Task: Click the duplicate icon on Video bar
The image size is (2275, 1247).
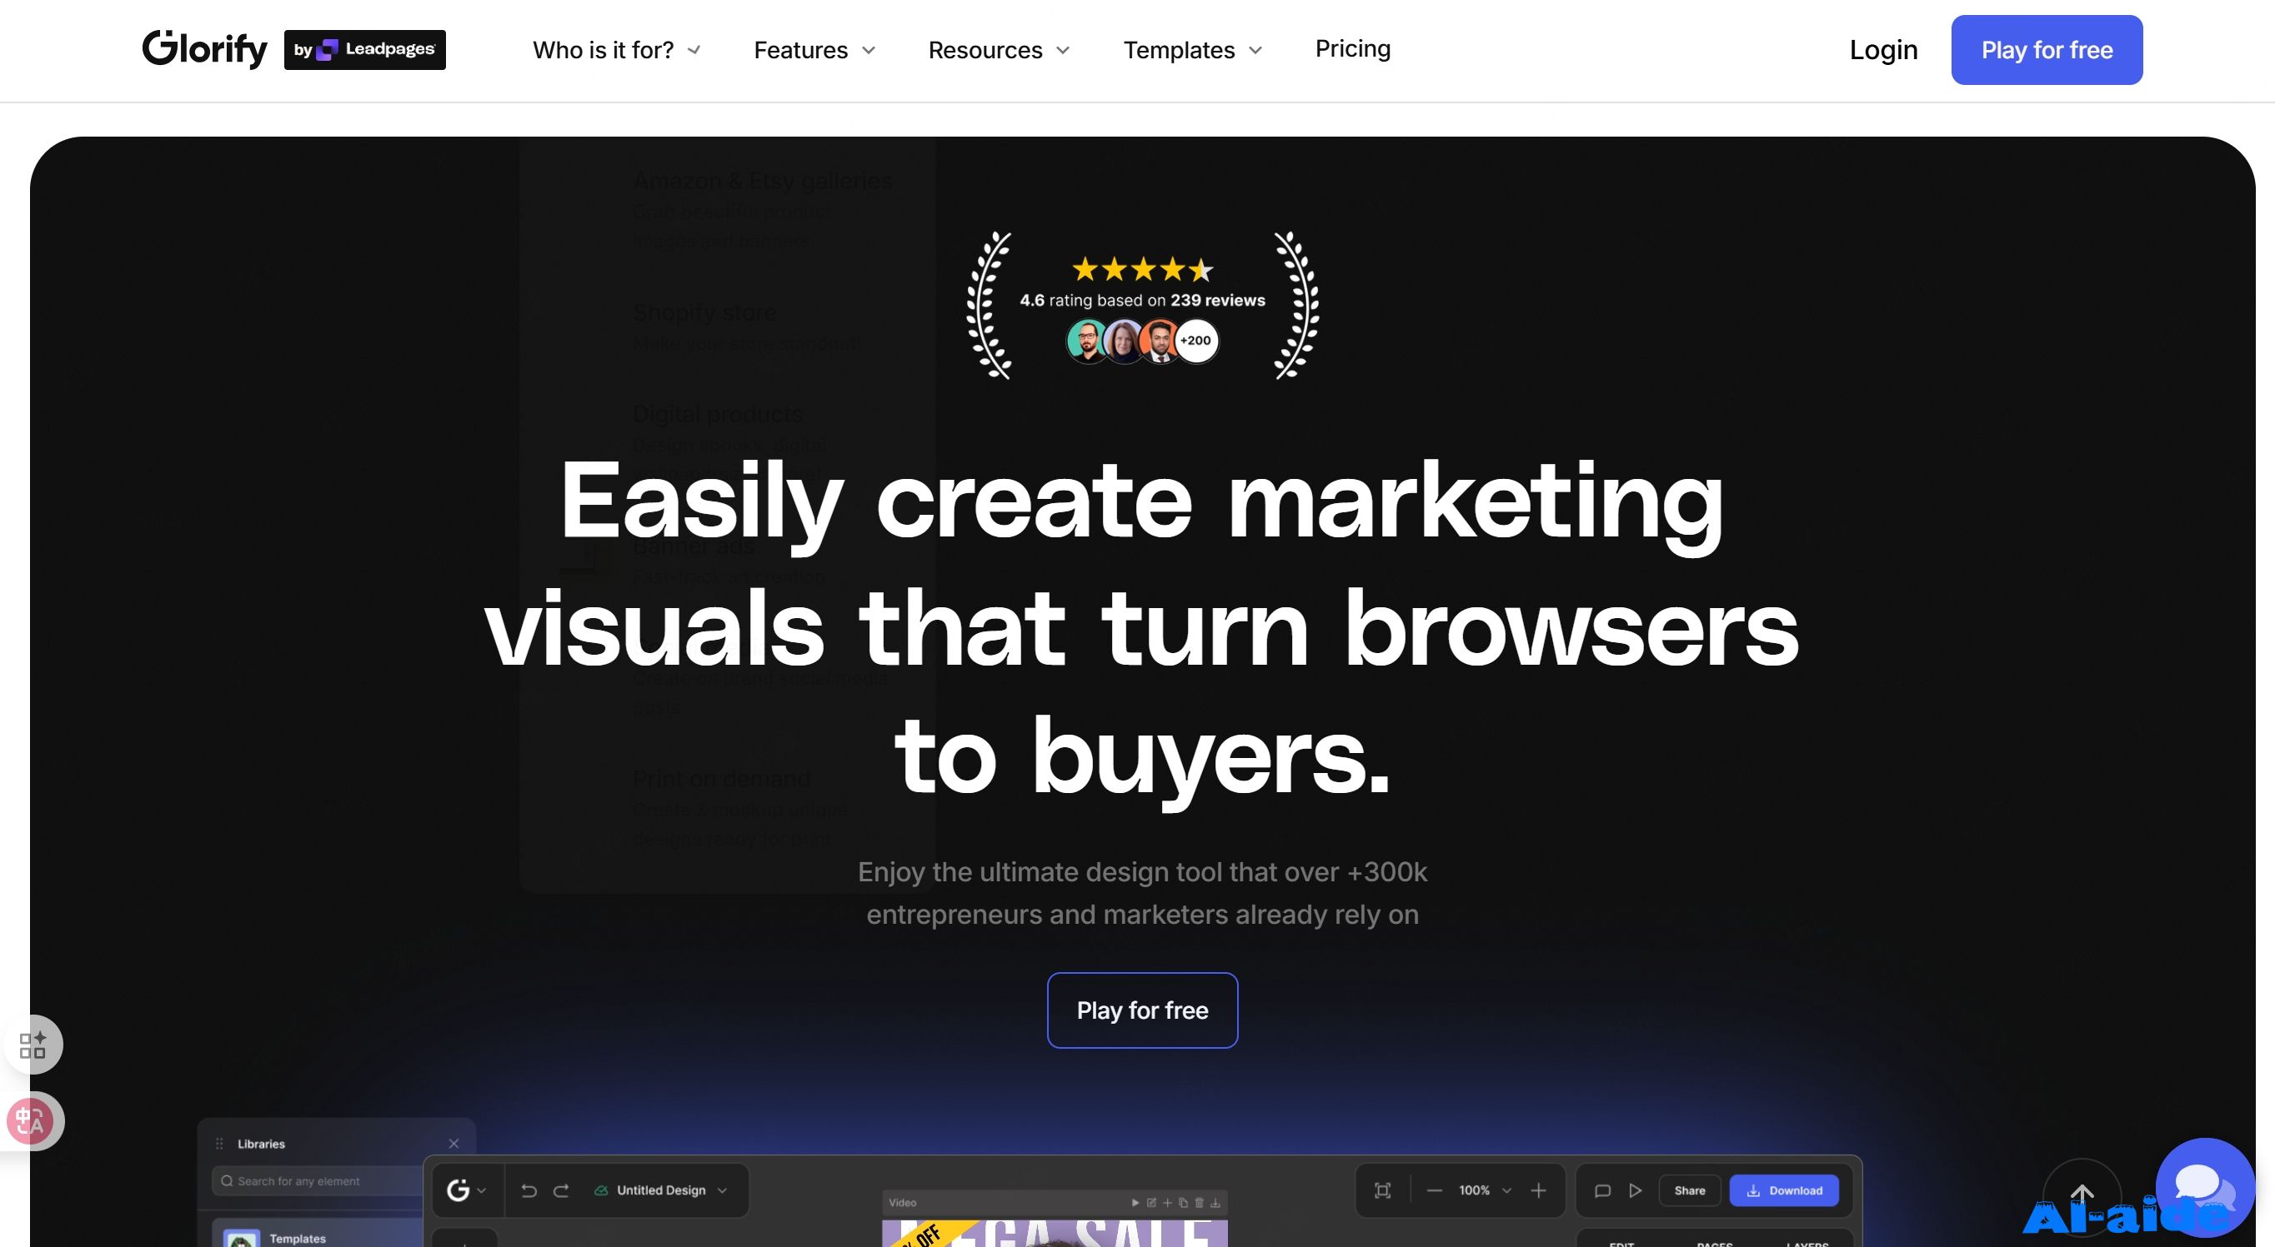Action: coord(1184,1202)
